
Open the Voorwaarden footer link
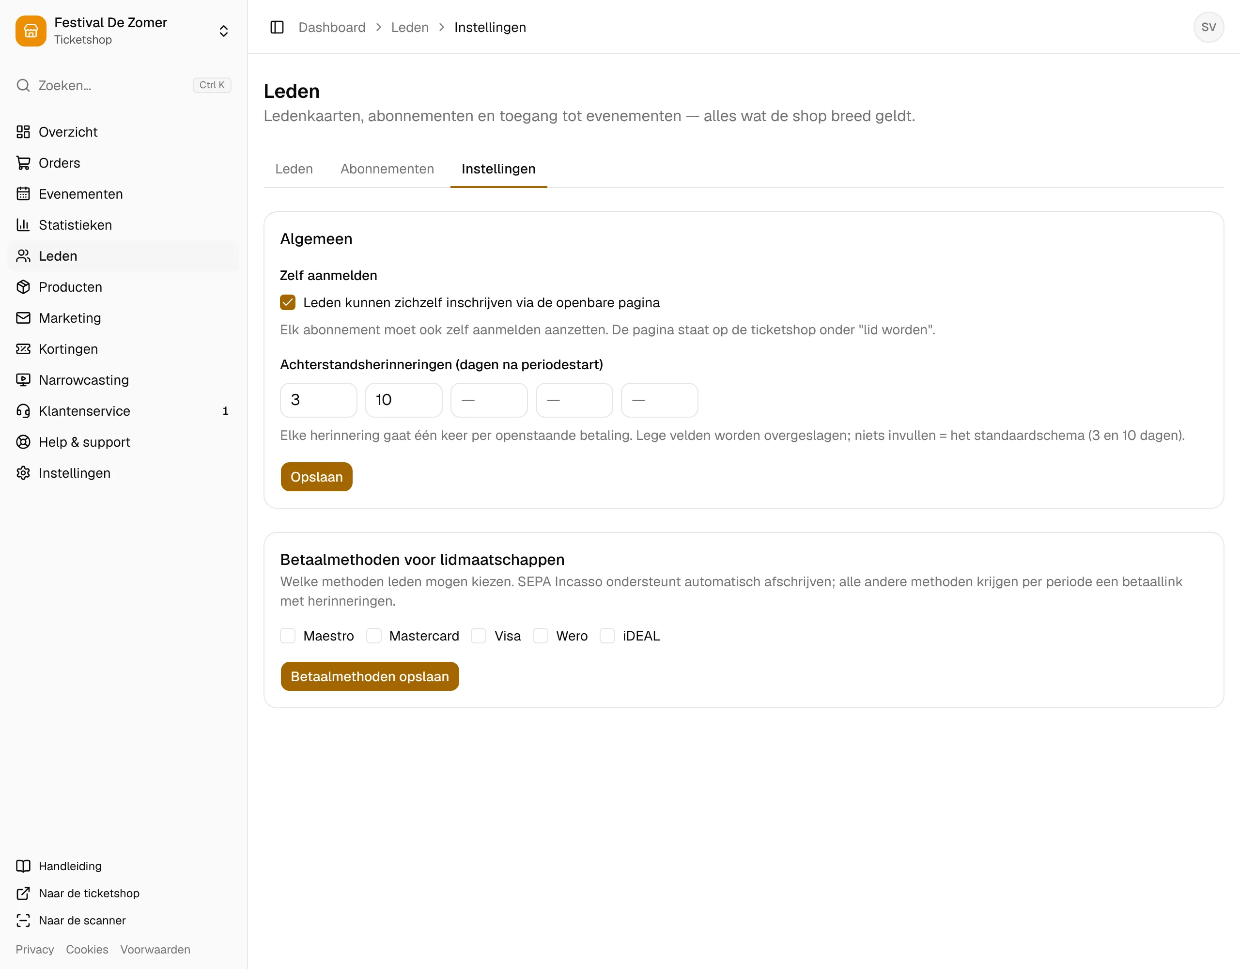155,950
